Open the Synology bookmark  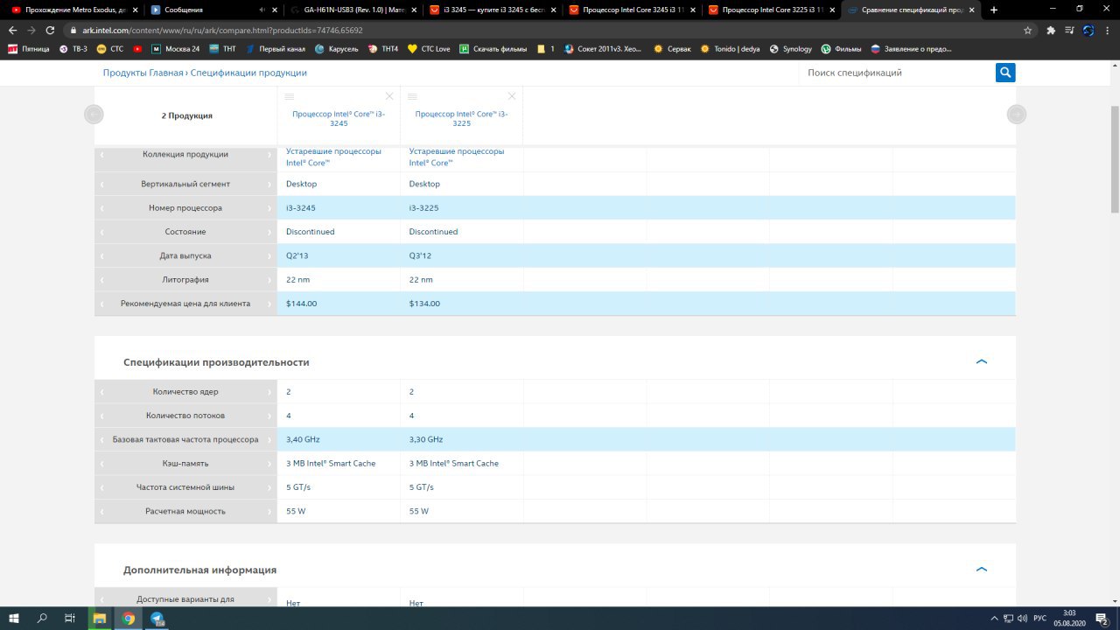tap(791, 49)
